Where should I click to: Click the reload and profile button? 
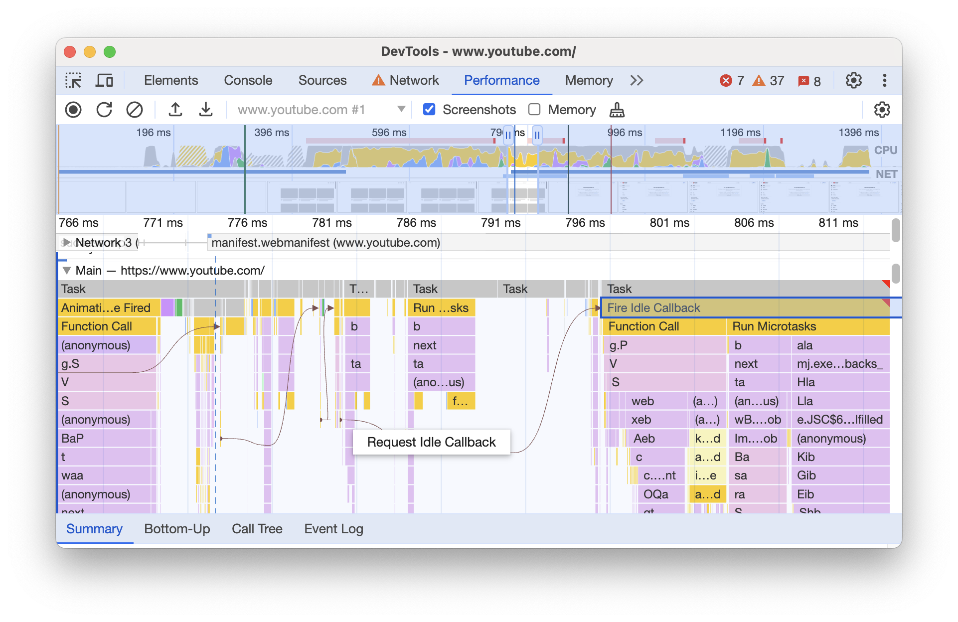(x=103, y=109)
